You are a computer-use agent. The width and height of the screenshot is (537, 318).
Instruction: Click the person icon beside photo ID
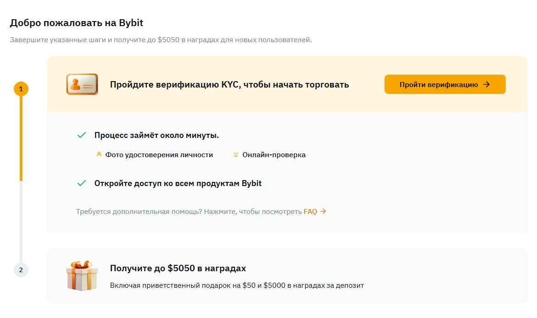coord(99,154)
